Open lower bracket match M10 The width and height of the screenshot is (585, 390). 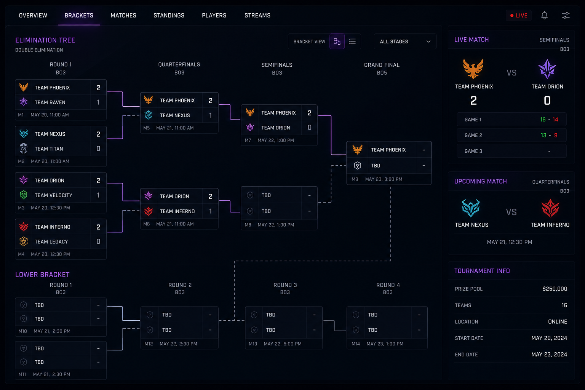(61, 317)
